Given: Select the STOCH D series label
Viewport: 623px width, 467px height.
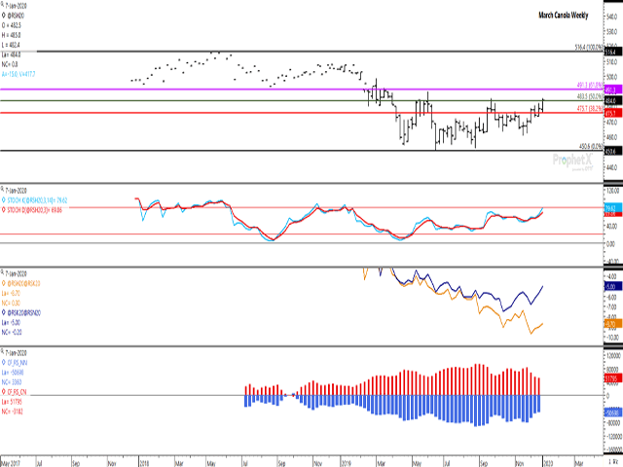Looking at the screenshot, I should pos(35,210).
